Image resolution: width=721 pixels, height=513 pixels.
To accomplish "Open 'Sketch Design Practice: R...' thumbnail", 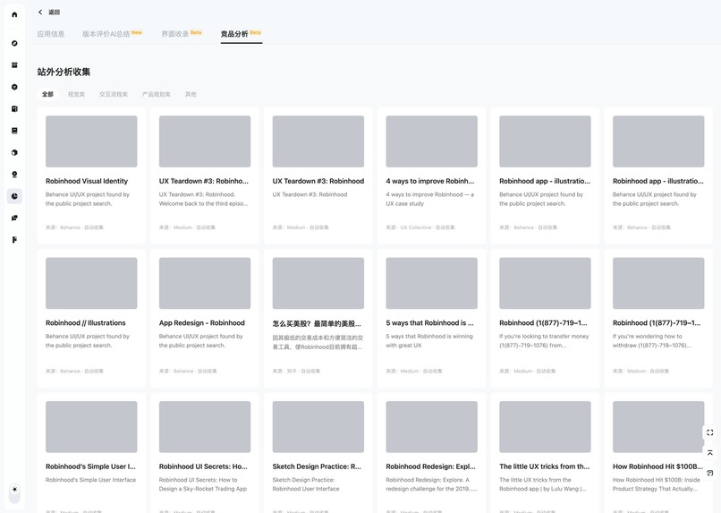I will [318, 426].
